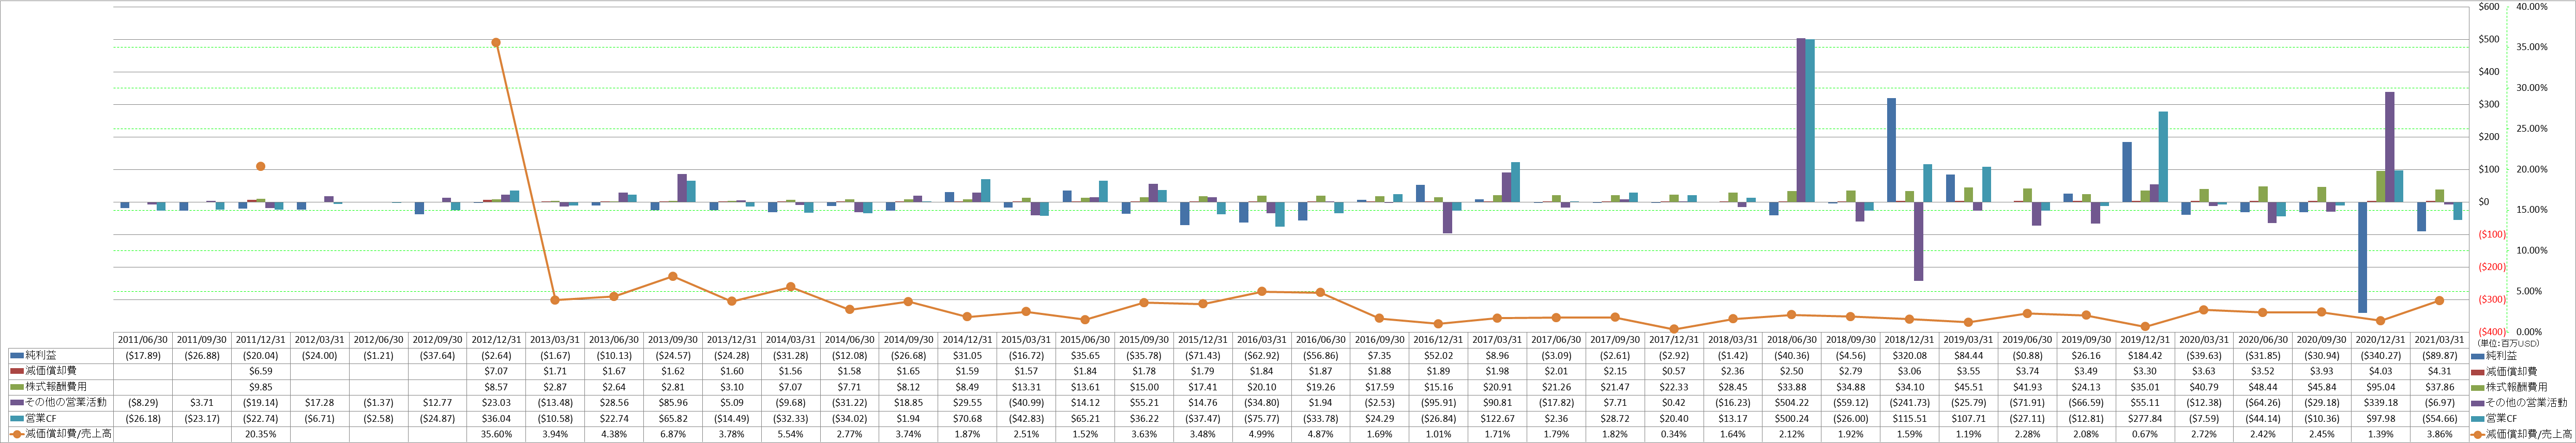2576x443 pixels.
Task: Click the tall teal bar for 2019/12/31
Action: click(x=2163, y=157)
